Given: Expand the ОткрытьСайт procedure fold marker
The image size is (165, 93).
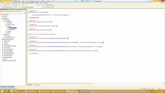Looking at the screenshot, I should [x=29, y=30].
